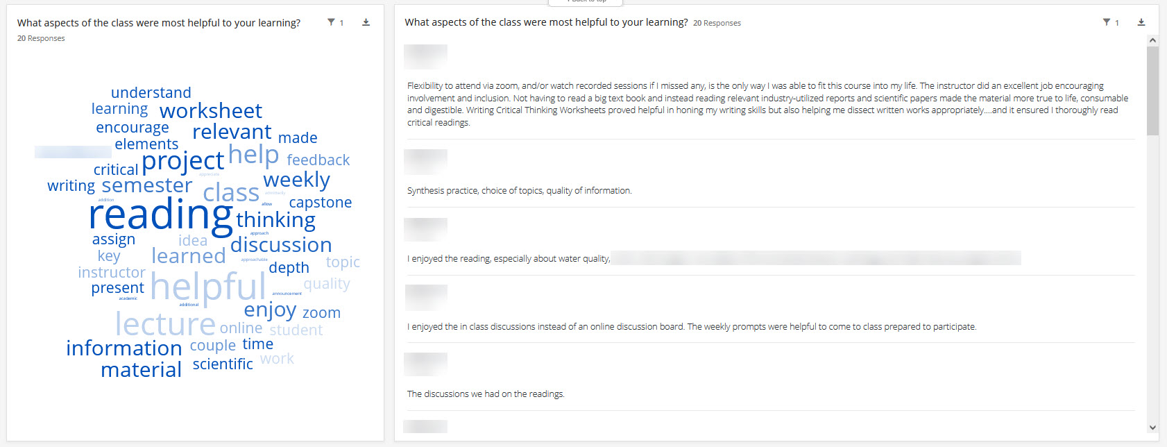Click scrollbar up arrow in responses
Screen dimensions: 1167x447
pos(1152,40)
